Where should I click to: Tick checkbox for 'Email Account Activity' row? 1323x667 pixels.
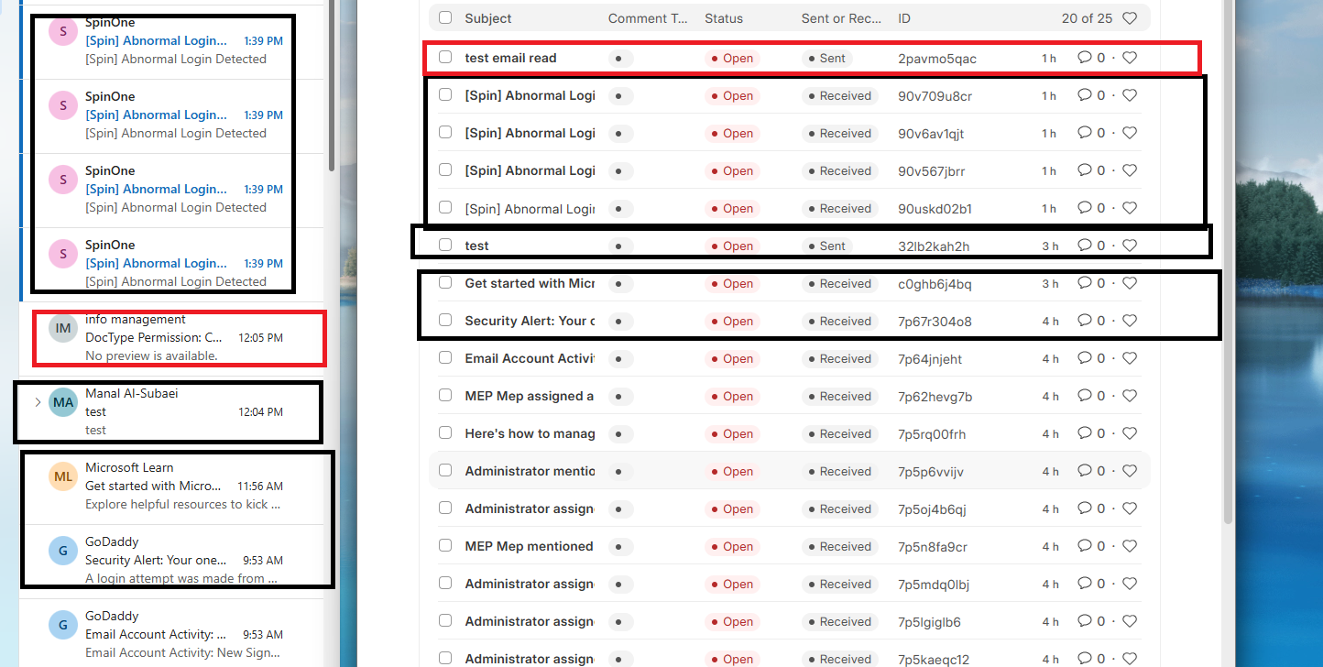pyautogui.click(x=445, y=357)
